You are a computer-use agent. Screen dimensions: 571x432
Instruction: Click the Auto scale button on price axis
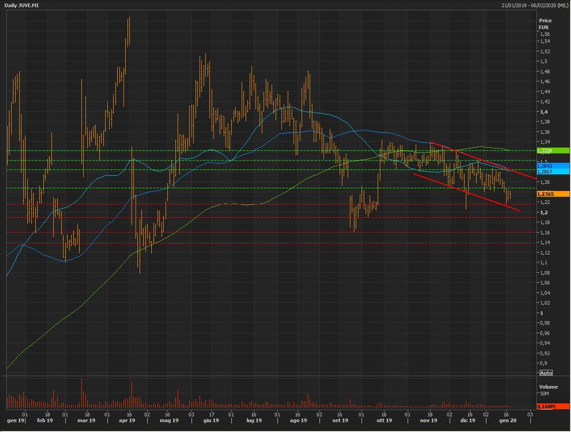tap(546, 373)
